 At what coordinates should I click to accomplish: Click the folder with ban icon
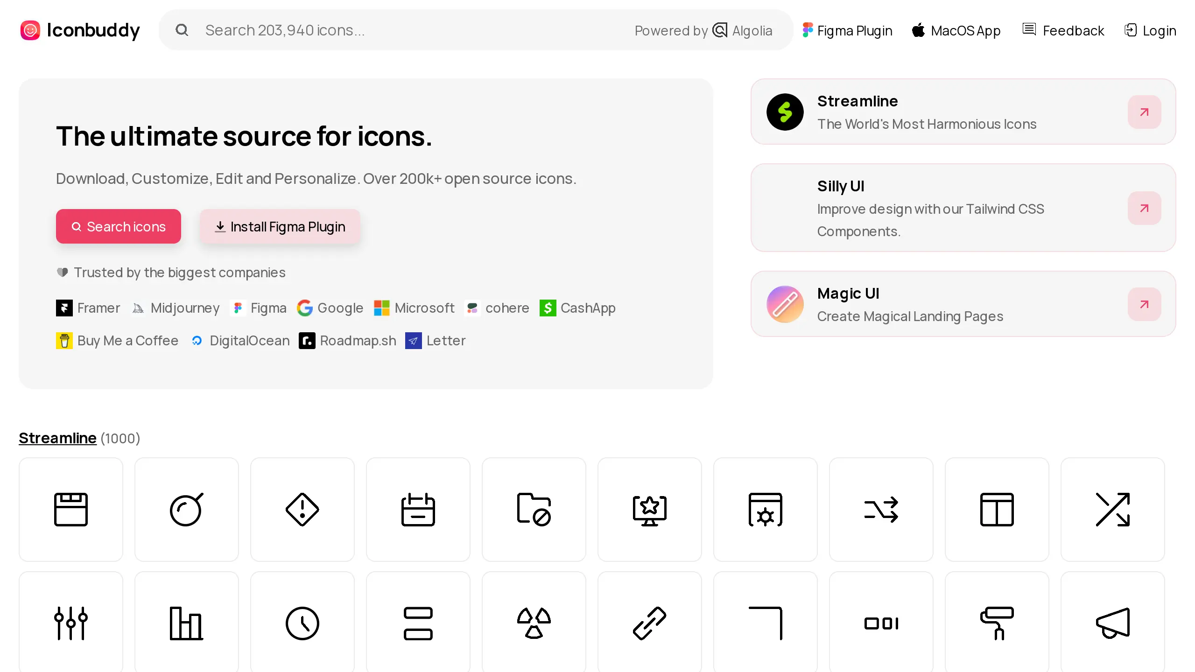tap(534, 509)
